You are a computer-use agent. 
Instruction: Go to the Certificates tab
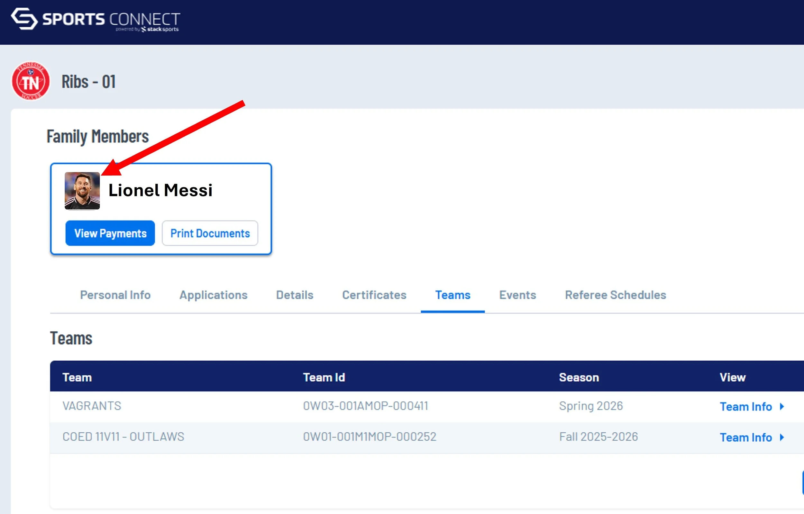tap(374, 295)
